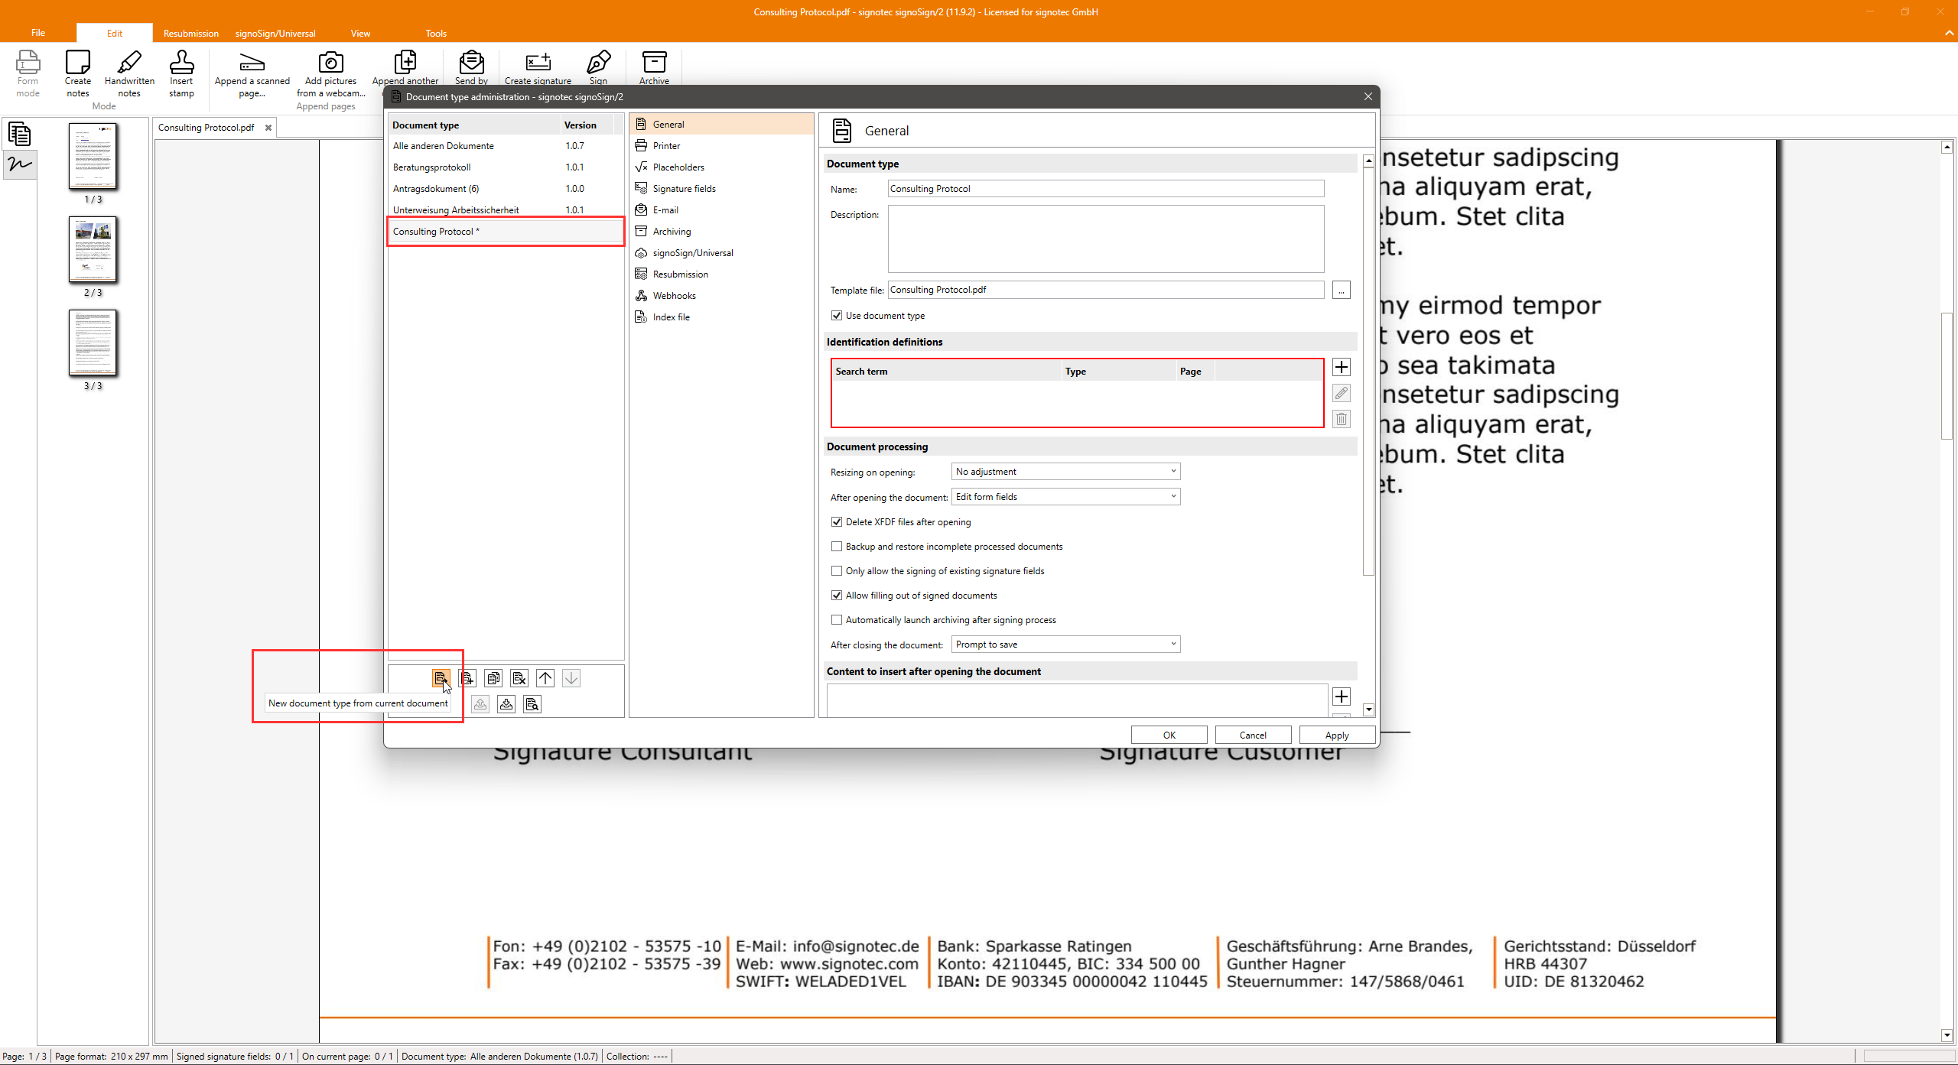1958x1065 pixels.
Task: Switch to View ribbon tab
Action: (x=360, y=33)
